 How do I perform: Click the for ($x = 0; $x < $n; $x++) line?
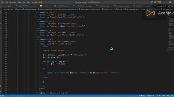pos(56,62)
